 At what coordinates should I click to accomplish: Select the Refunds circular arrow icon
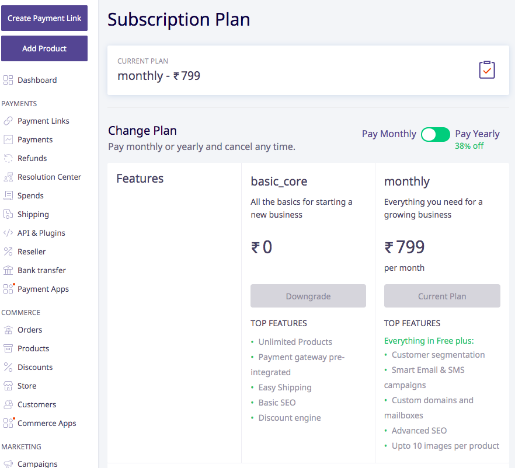(x=8, y=158)
